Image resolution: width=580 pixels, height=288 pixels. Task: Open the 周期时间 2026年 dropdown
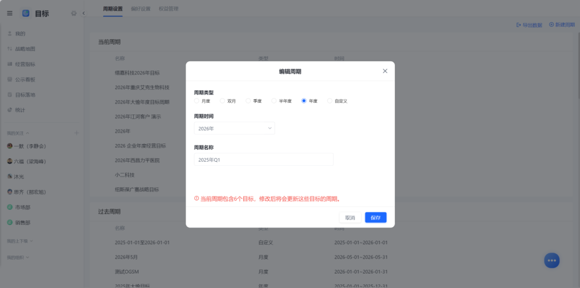pyautogui.click(x=234, y=128)
